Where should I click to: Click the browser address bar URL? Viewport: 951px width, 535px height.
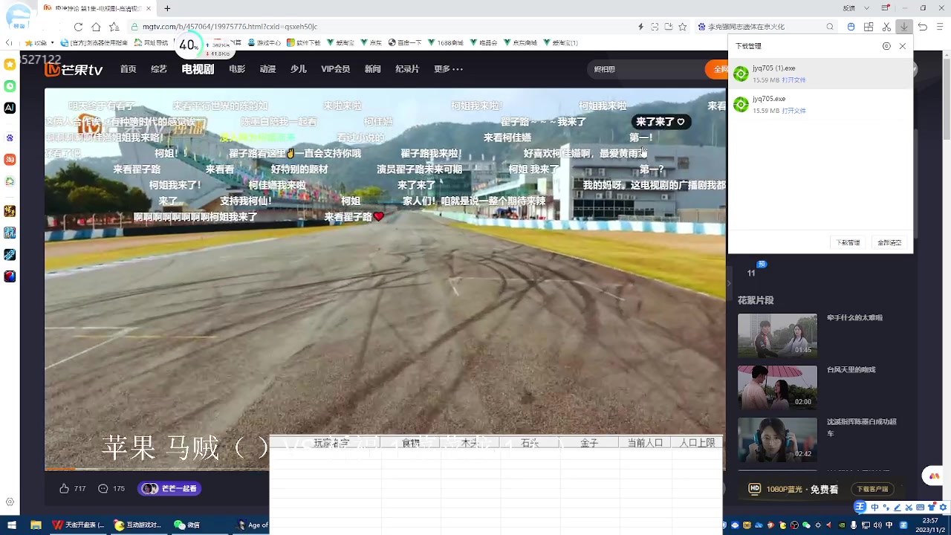[230, 27]
